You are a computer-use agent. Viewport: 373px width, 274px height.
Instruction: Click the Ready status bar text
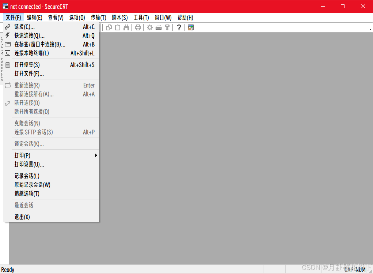click(8, 270)
